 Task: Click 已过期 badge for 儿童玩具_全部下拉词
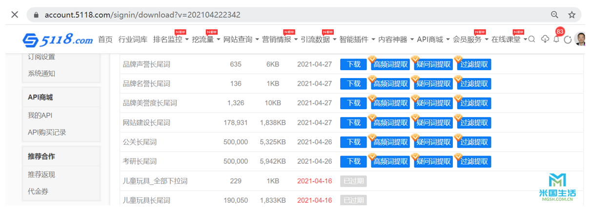[x=353, y=181]
